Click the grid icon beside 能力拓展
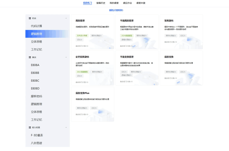This screenshot has width=229, height=151. click(30, 127)
